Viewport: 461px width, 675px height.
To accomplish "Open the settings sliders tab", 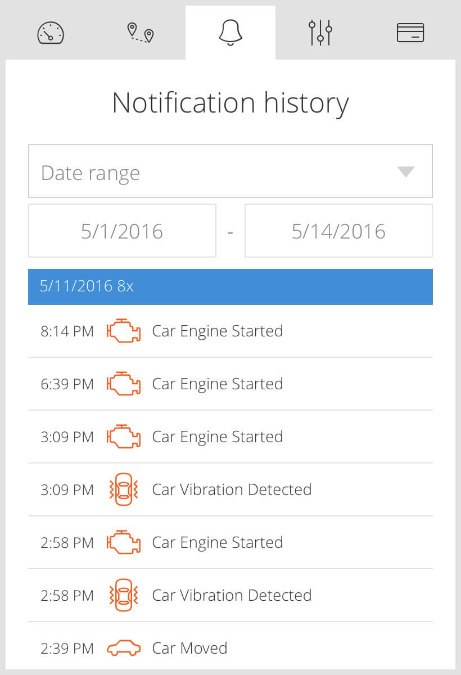I will click(320, 33).
